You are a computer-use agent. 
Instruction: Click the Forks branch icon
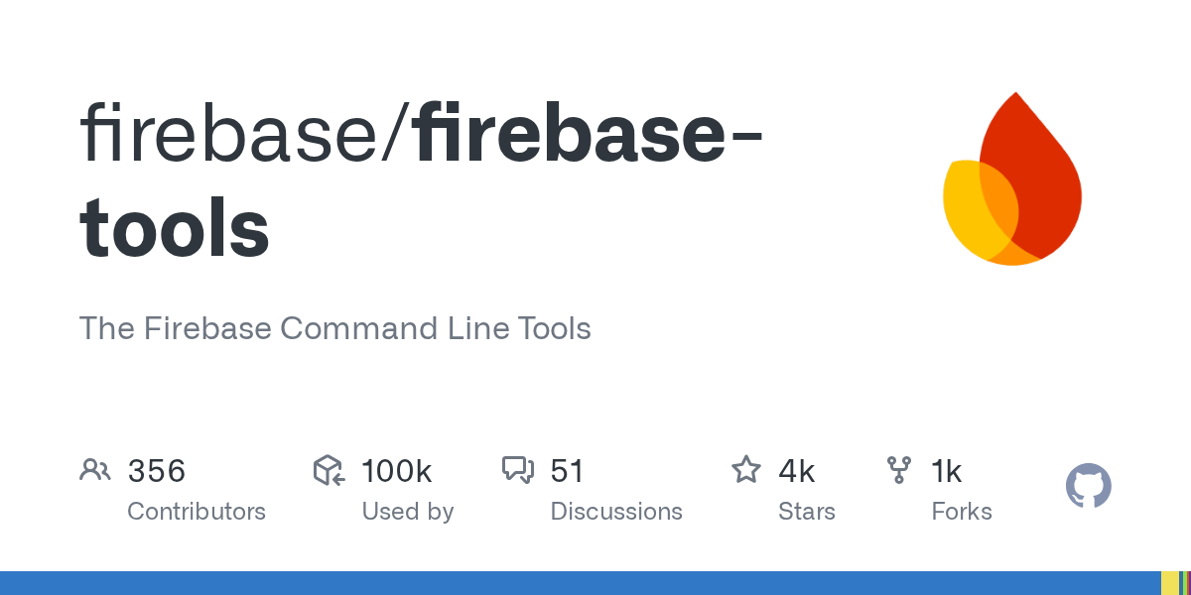point(899,470)
